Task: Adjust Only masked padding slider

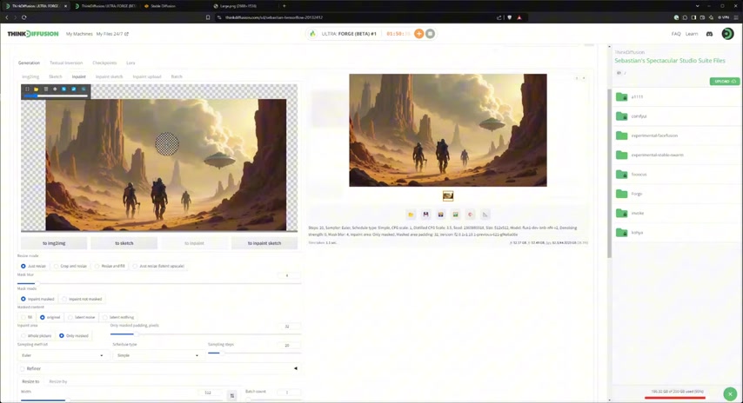Action: click(x=205, y=334)
